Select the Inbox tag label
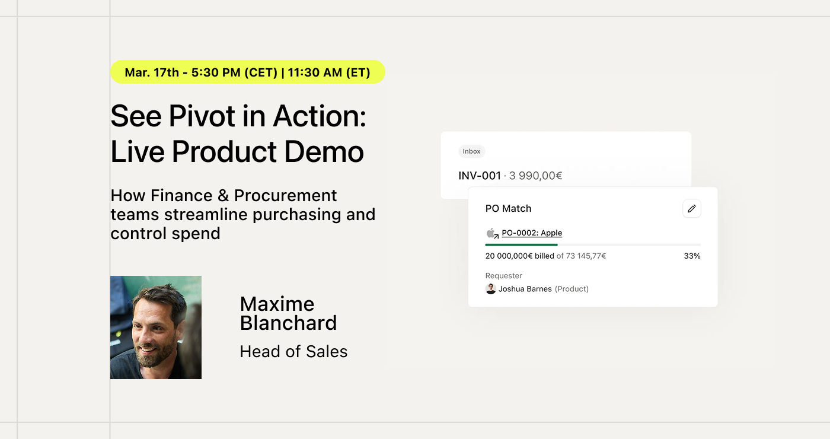 coord(472,151)
